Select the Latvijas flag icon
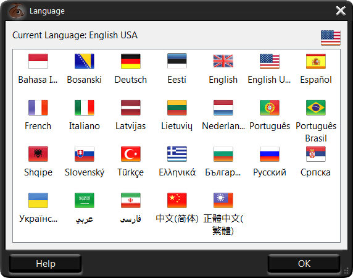Screen dimensions: 353x278 coord(131,107)
